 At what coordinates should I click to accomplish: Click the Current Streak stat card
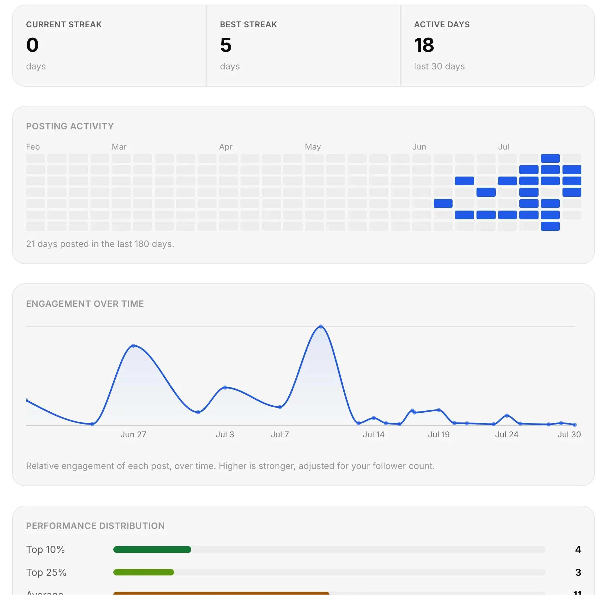110,46
